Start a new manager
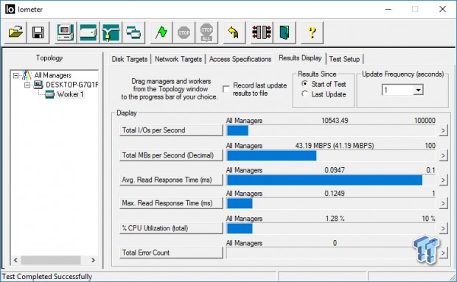This screenshot has width=457, height=282. 66,32
